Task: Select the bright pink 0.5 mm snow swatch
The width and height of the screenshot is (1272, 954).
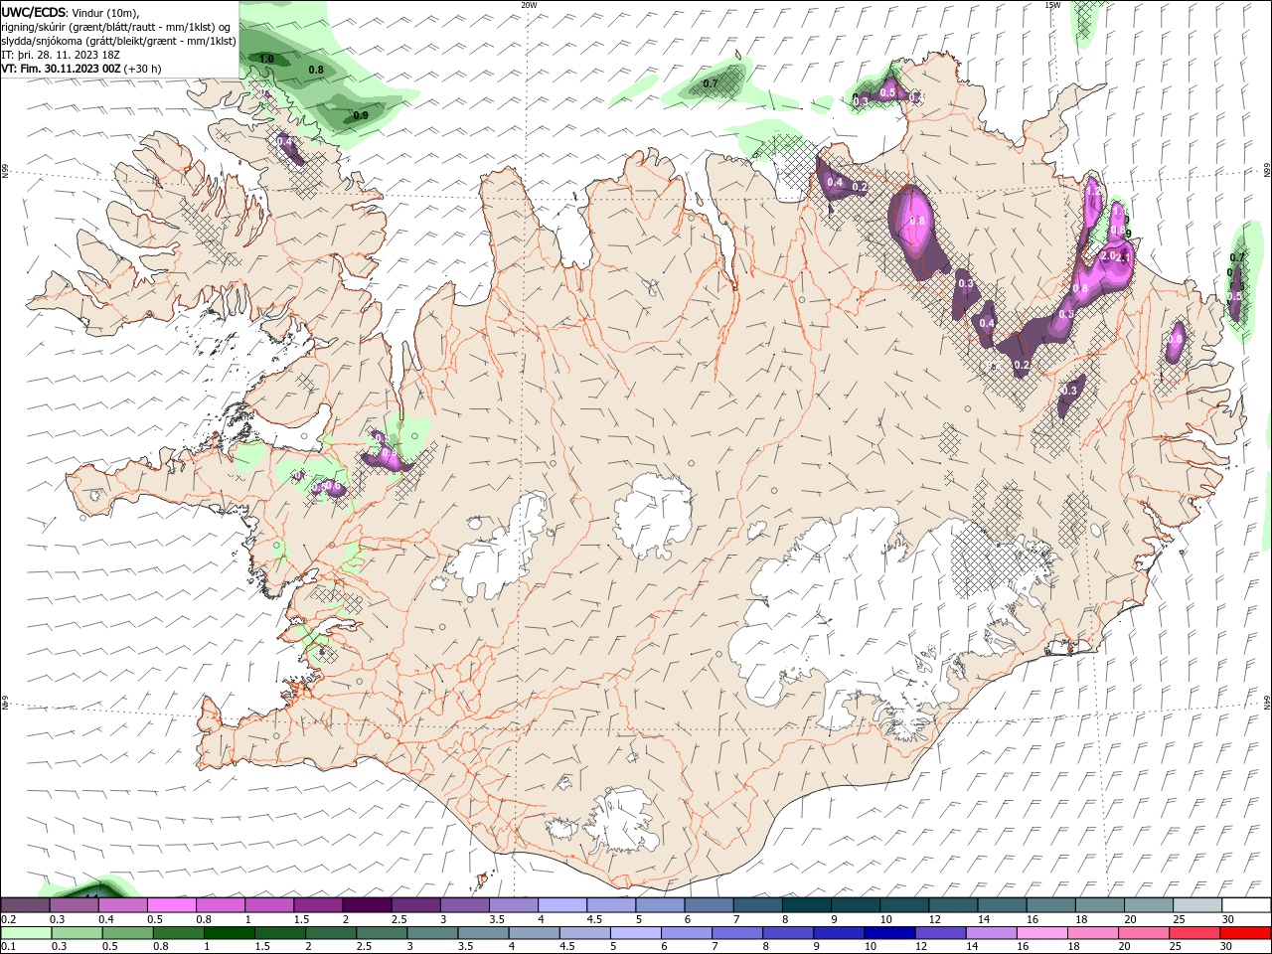Action: point(171,904)
